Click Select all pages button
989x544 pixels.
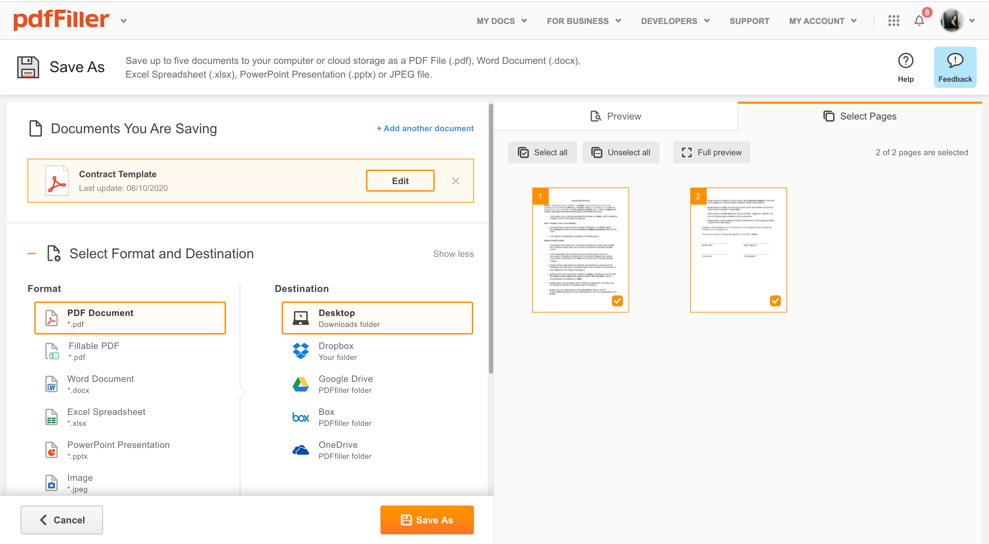542,152
